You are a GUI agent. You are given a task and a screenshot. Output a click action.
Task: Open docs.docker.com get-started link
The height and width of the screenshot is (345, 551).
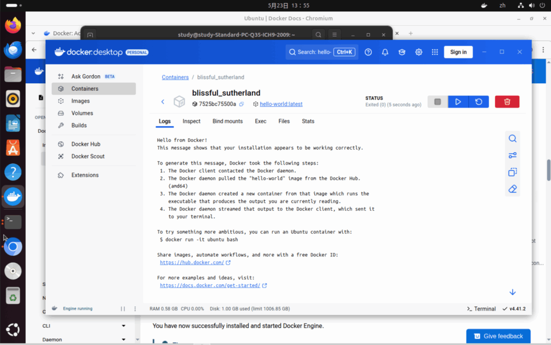[210, 286]
